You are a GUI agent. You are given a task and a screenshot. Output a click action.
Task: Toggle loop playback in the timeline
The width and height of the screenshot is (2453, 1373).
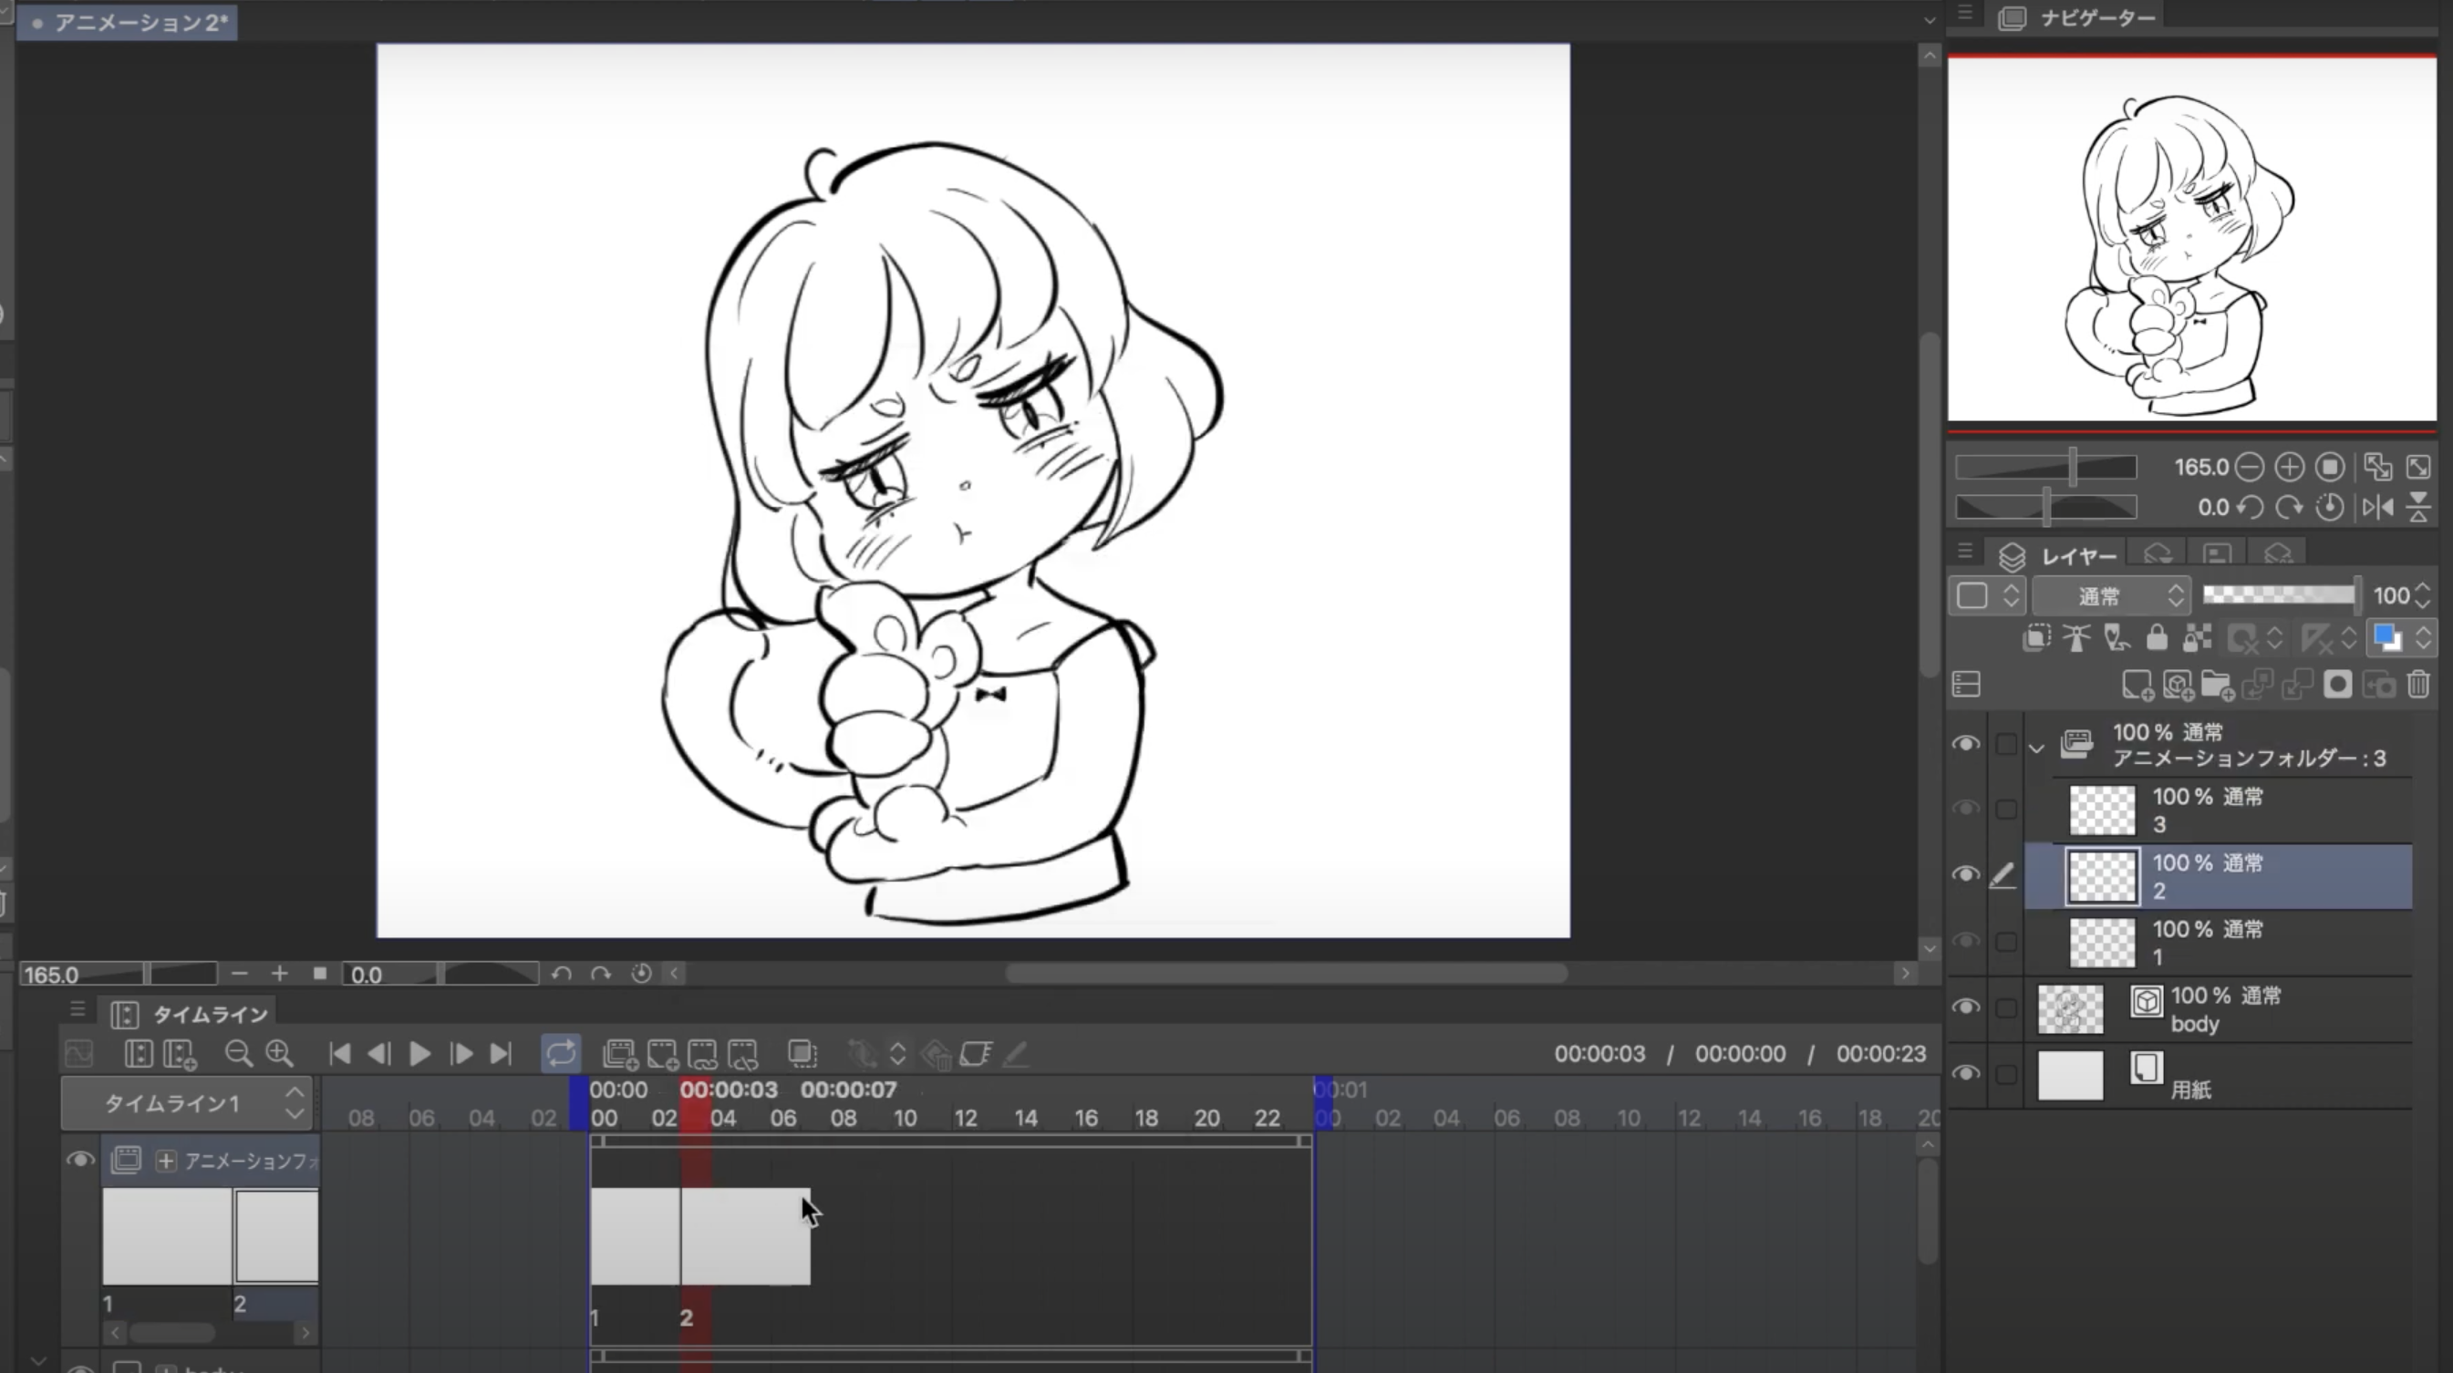point(561,1053)
